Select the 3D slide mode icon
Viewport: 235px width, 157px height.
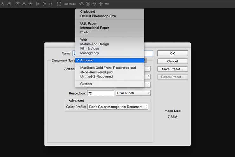point(101,4)
